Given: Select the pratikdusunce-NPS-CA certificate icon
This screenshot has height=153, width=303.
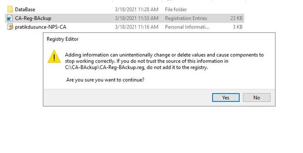Looking at the screenshot, I should [x=10, y=27].
